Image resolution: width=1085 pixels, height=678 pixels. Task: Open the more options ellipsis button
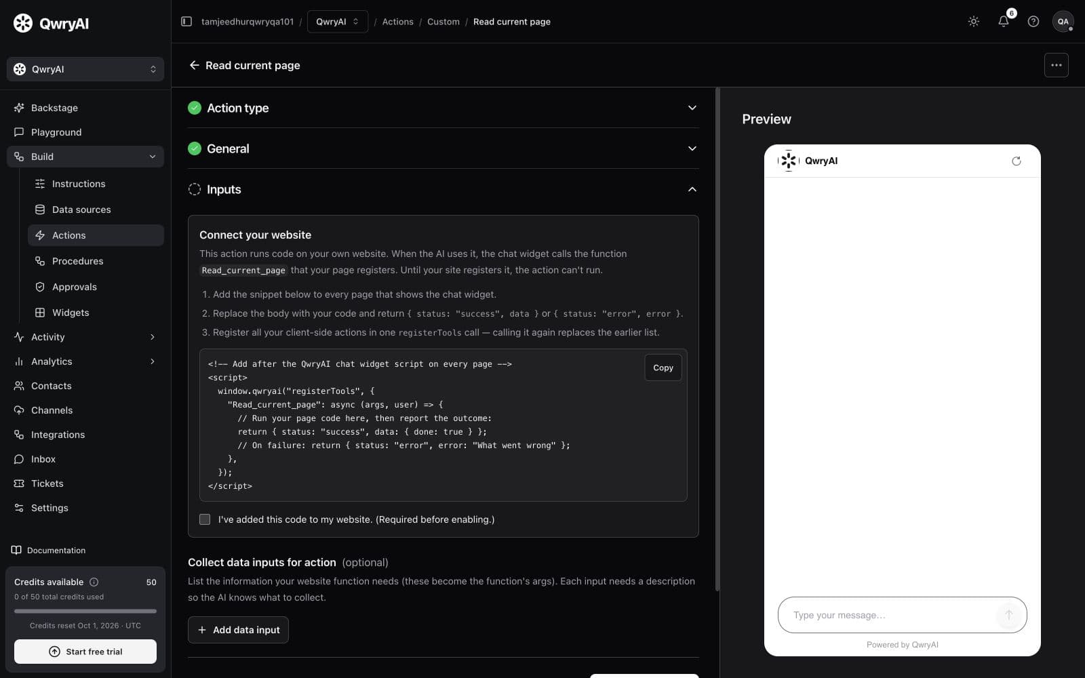[1057, 65]
